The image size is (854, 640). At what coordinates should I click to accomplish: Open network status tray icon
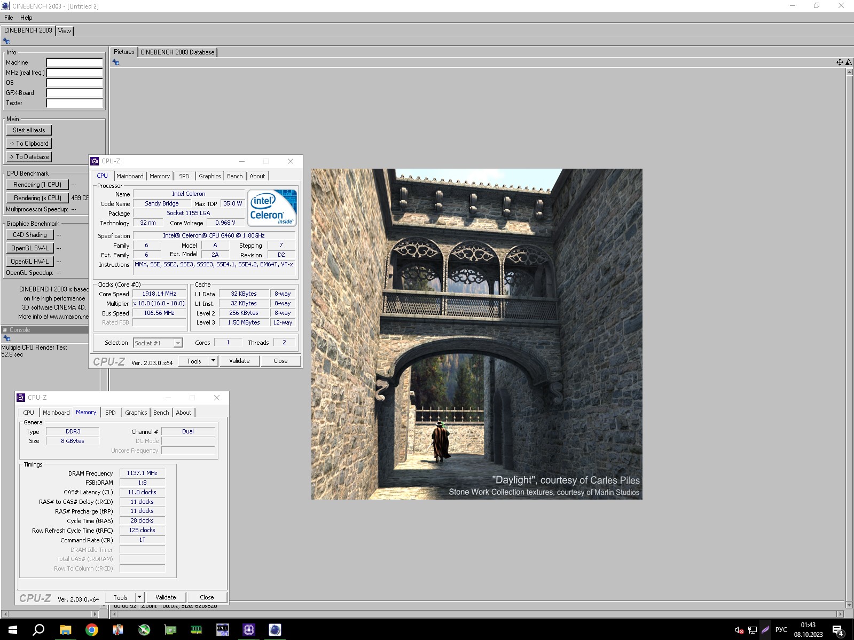tap(753, 630)
